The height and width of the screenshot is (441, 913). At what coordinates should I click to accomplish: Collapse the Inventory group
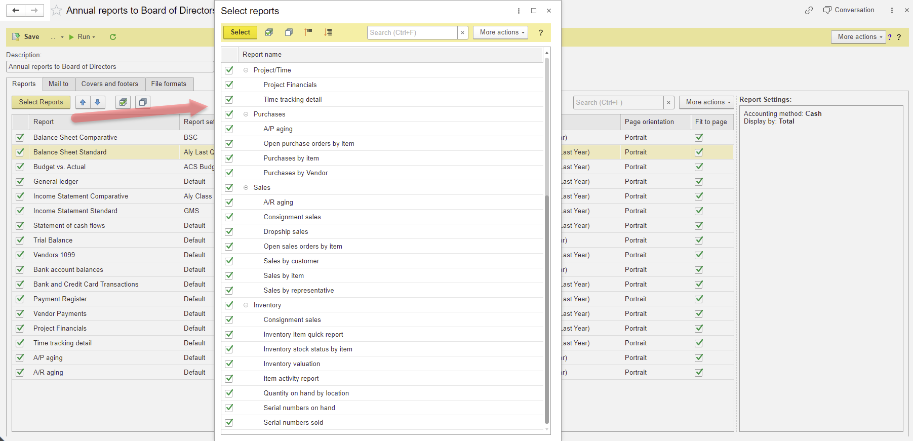(246, 305)
